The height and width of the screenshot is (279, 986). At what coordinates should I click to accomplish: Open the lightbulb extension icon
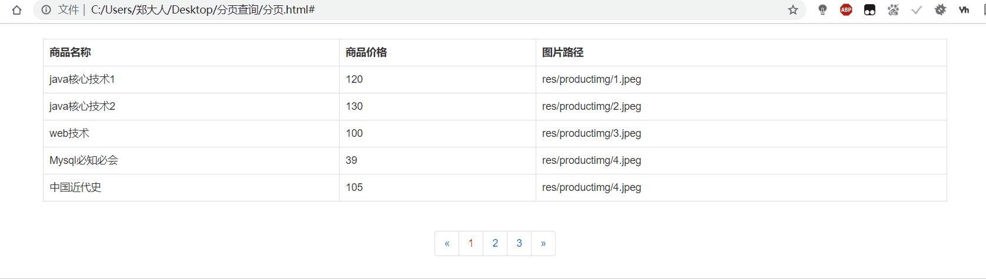(822, 10)
